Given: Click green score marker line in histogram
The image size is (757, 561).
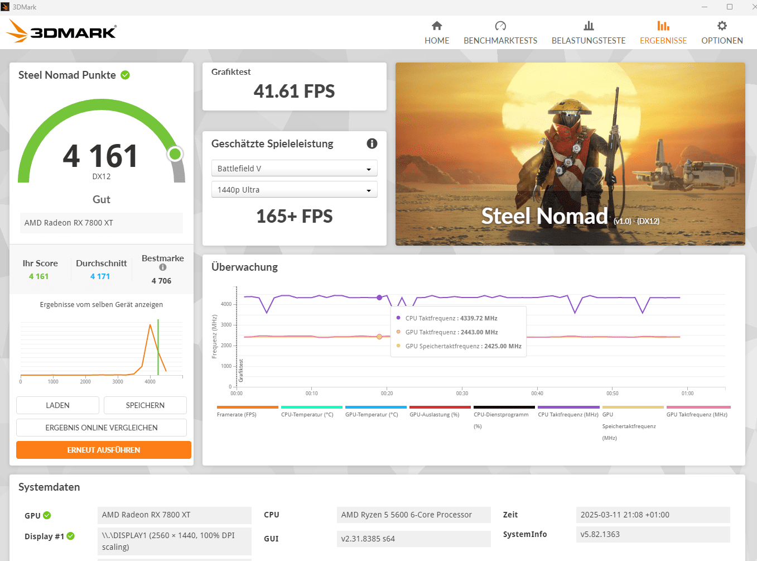Looking at the screenshot, I should [x=158, y=347].
